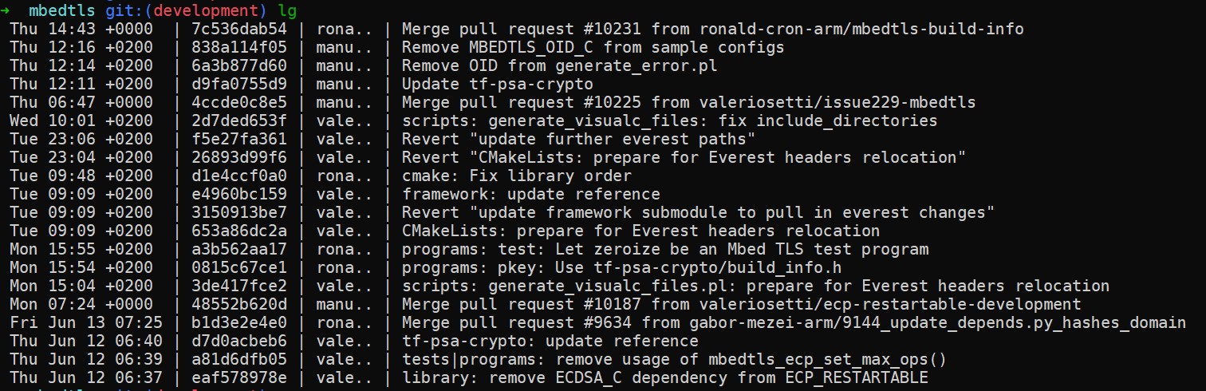Click commit hash d1e4ccf0a0
The height and width of the screenshot is (391, 1206).
click(238, 176)
